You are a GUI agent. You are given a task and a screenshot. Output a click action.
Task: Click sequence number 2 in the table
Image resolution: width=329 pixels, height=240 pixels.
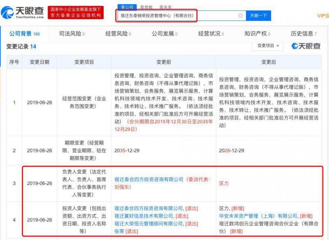pyautogui.click(x=14, y=150)
